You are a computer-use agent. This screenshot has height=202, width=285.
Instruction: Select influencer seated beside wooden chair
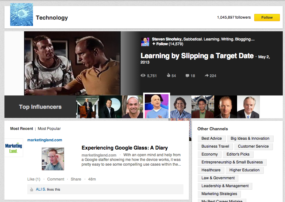pyautogui.click(x=88, y=107)
